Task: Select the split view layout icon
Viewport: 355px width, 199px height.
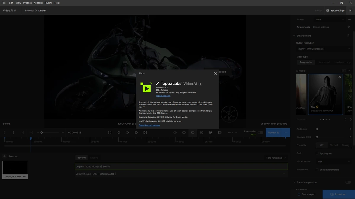Action: 193,133
